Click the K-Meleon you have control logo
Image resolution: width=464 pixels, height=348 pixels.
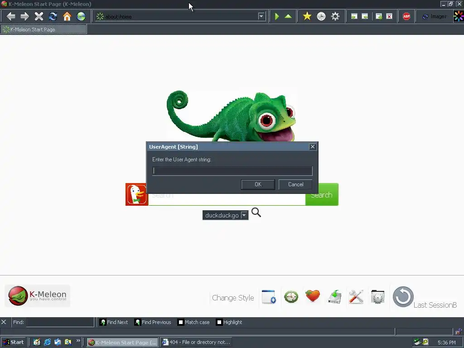38,295
